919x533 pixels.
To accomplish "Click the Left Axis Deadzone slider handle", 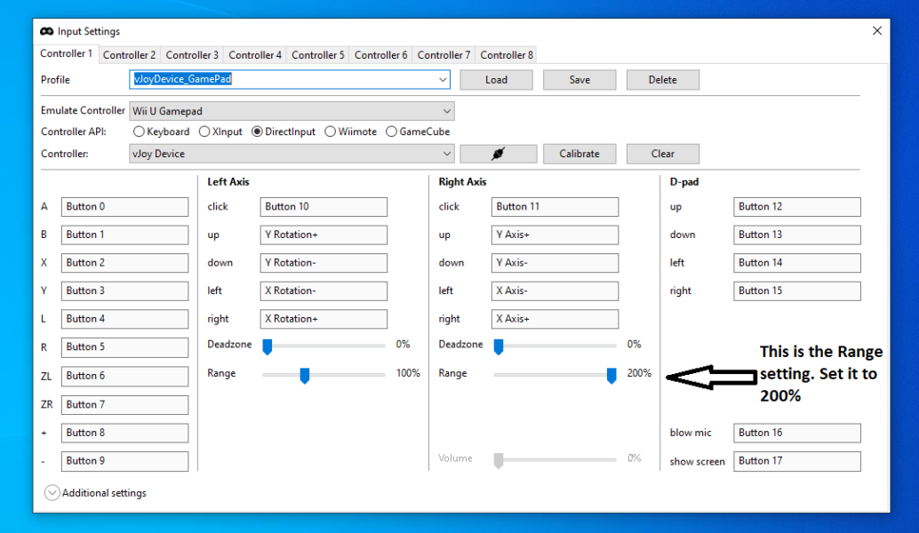I will click(x=268, y=346).
